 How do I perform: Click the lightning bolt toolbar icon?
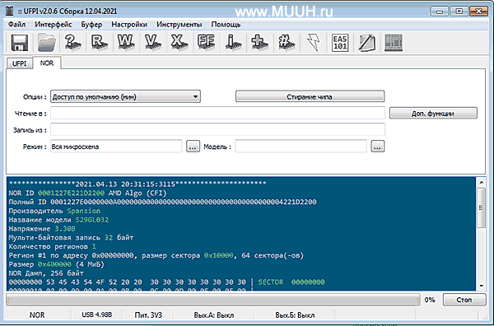pos(314,43)
